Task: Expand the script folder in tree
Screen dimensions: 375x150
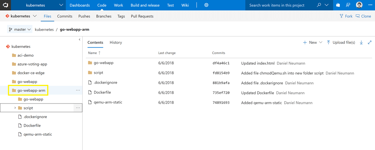Action: (15, 108)
